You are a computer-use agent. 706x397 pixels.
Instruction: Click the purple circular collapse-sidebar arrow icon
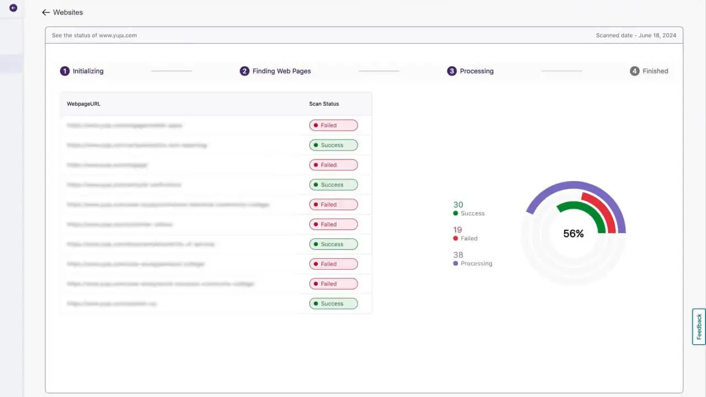[x=13, y=8]
